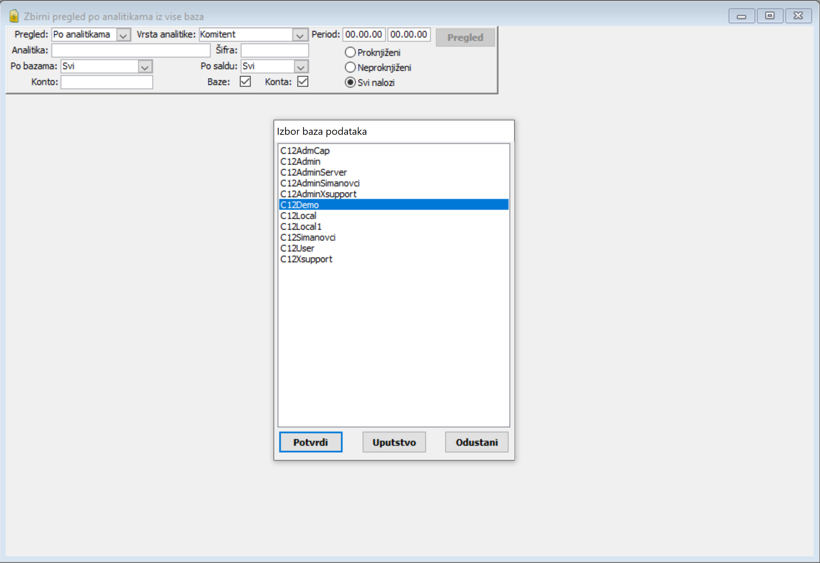Click the Period end date field
820x563 pixels.
point(409,35)
